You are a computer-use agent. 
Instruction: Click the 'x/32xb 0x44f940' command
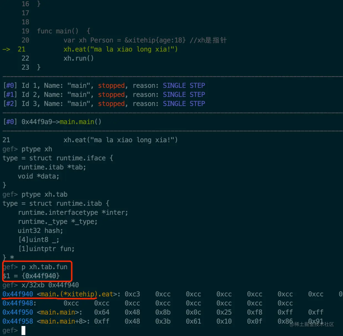[50, 285]
